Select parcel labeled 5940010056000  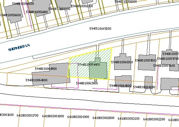click(x=126, y=2)
